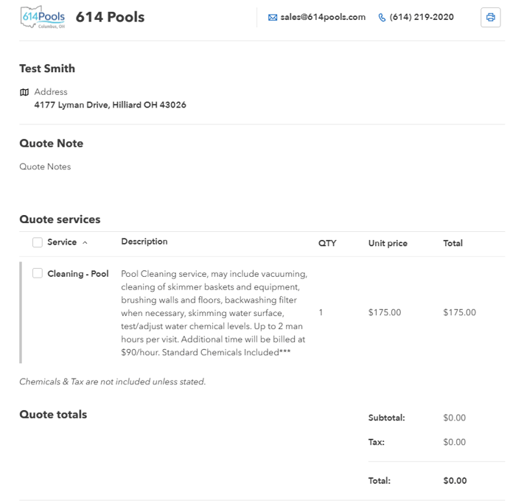507x503 pixels.
Task: Click the phone handset icon
Action: coord(382,18)
